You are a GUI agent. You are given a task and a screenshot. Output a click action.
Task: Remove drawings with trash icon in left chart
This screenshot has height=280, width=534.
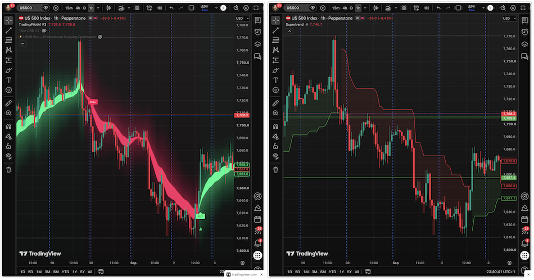(x=8, y=169)
